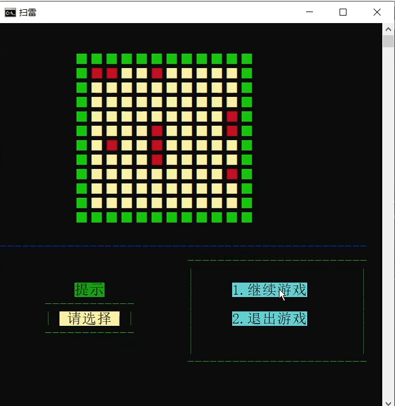The width and height of the screenshot is (395, 406).
Task: Click top-right green corner border cell
Action: click(247, 59)
